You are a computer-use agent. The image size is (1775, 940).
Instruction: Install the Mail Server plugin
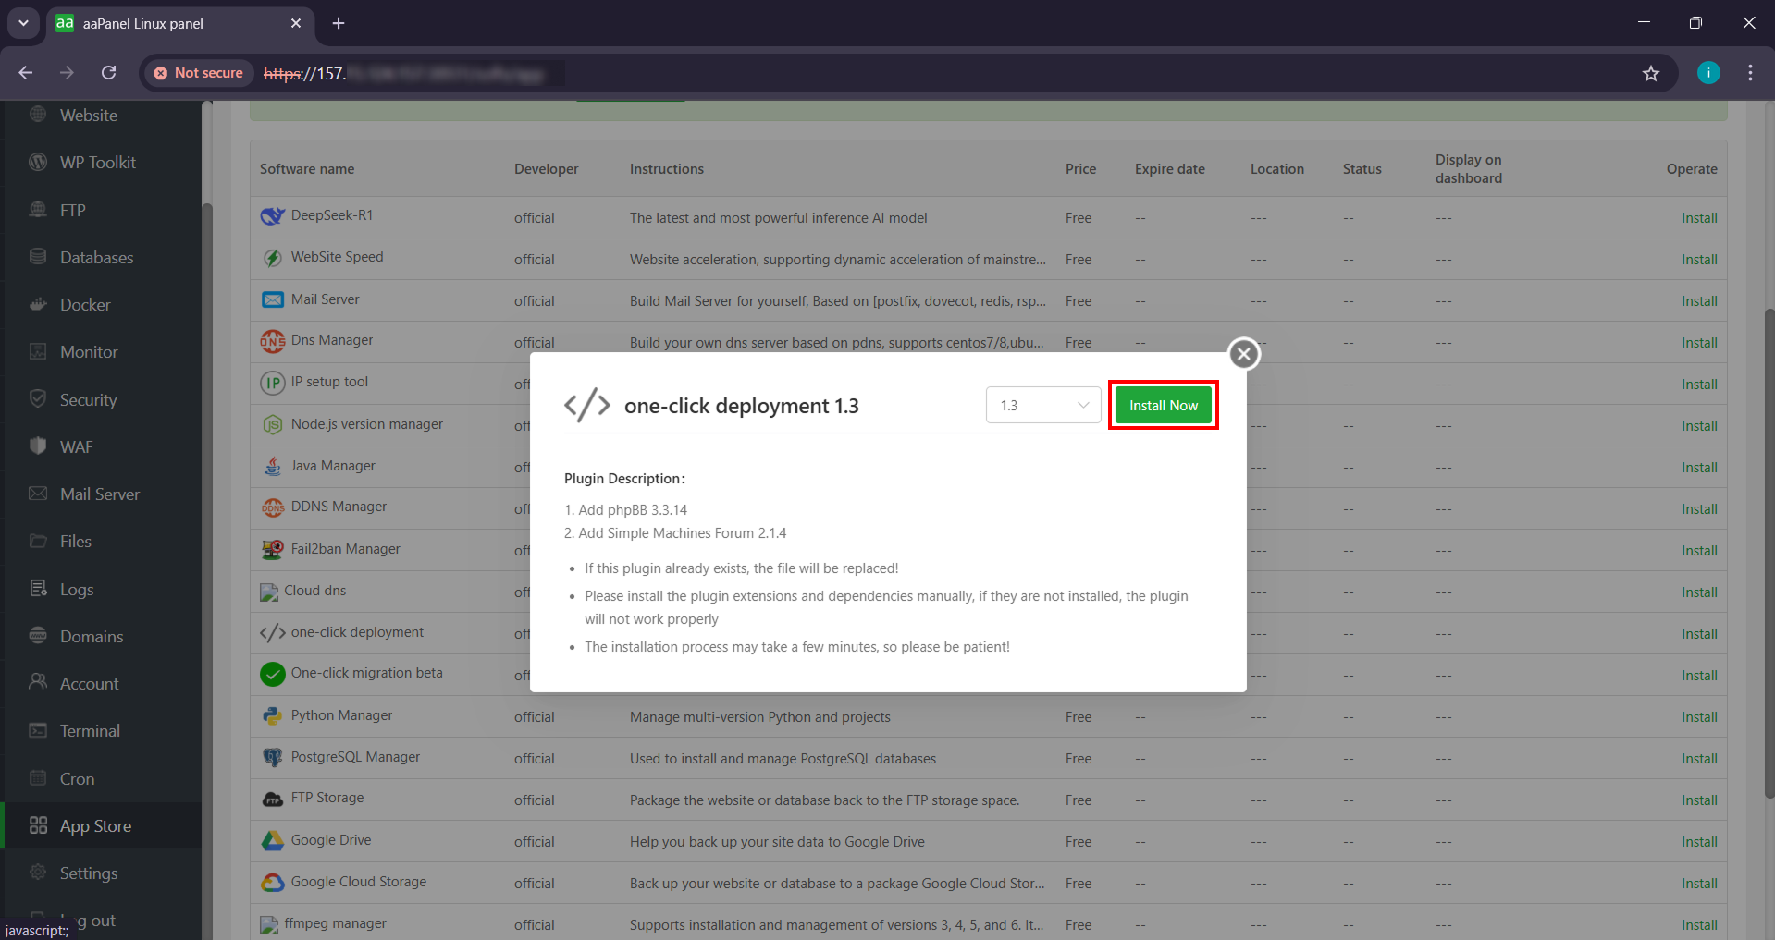coord(1698,300)
